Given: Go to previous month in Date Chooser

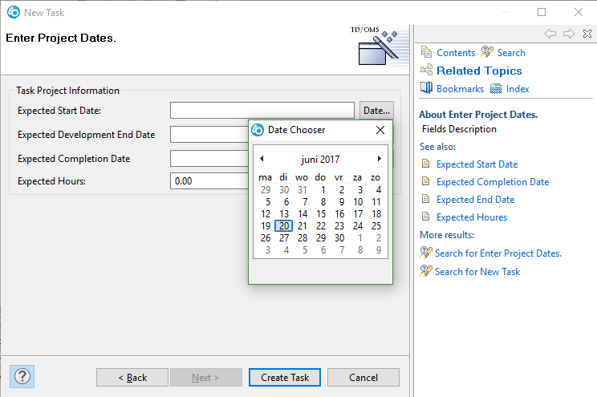Looking at the screenshot, I should tap(262, 159).
